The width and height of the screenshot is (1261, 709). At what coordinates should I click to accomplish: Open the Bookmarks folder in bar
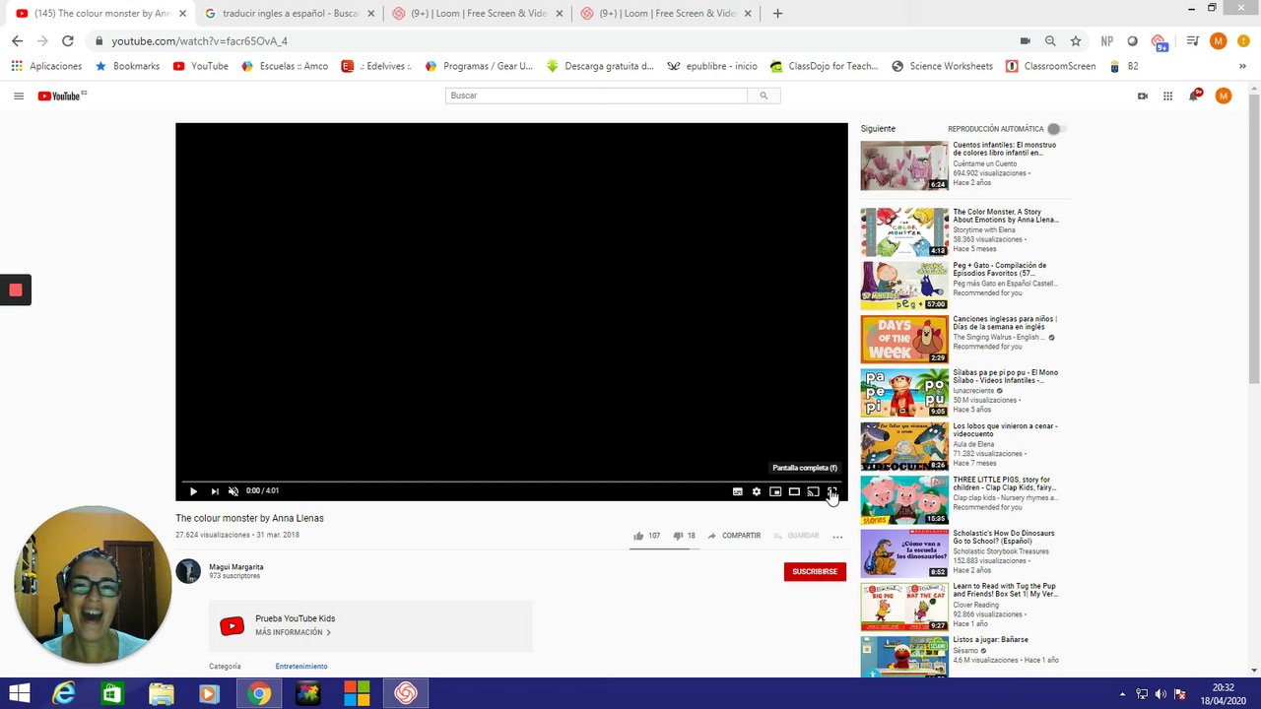(127, 66)
